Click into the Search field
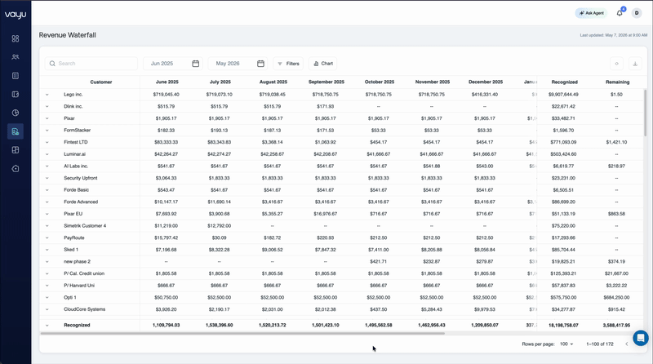Screen dimensions: 653x364 pyautogui.click(x=91, y=64)
